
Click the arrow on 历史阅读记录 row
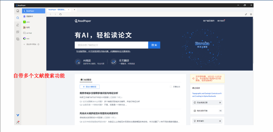tap(220, 103)
